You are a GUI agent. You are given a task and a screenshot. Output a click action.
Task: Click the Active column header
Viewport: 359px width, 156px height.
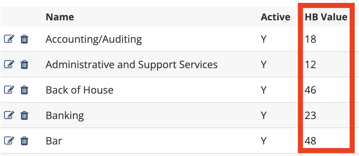(276, 17)
